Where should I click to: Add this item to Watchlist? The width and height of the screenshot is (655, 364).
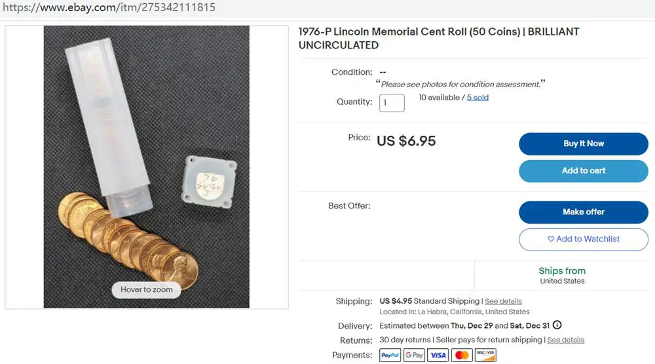coord(584,239)
